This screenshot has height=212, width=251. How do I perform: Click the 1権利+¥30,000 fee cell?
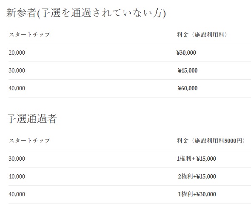[197, 194]
